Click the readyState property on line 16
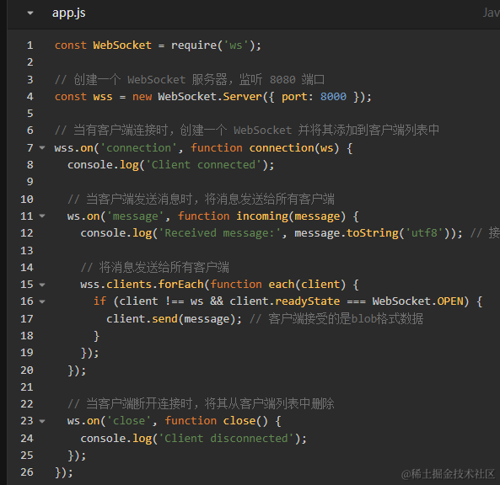Image resolution: width=500 pixels, height=485 pixels. tap(308, 301)
